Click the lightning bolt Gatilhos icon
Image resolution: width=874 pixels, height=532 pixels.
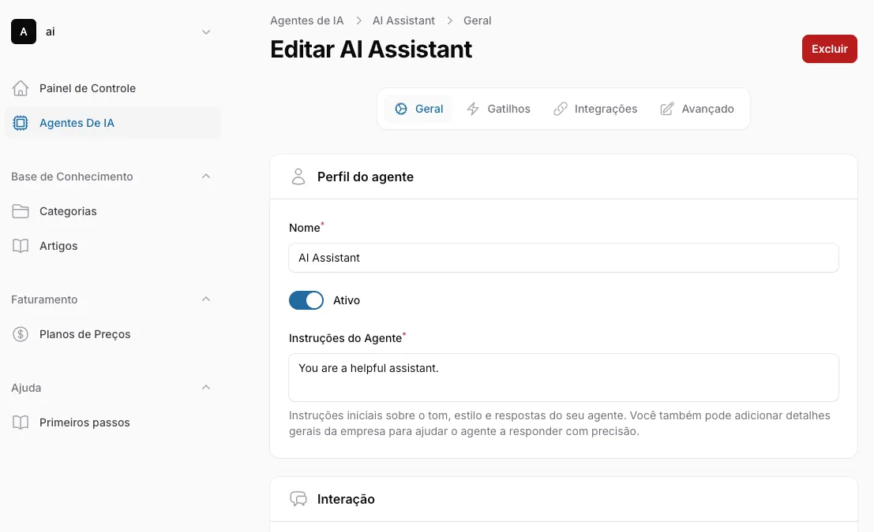pos(473,109)
